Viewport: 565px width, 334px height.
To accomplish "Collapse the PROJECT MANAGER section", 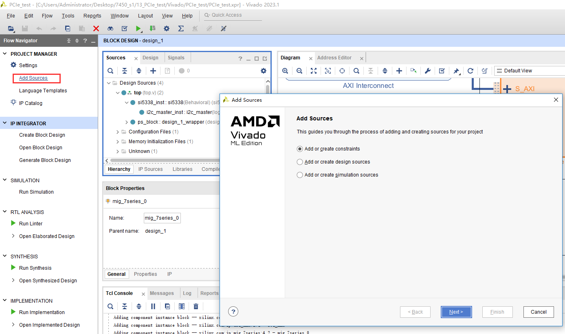I will click(x=5, y=54).
